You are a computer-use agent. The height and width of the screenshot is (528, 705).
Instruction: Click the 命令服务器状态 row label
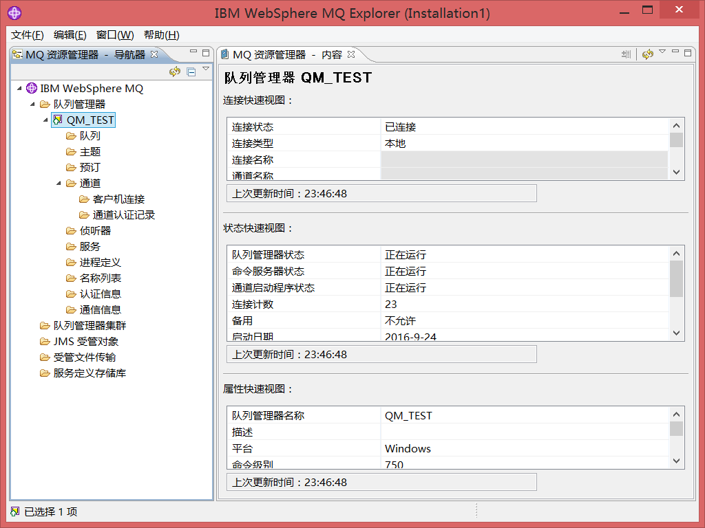coord(269,272)
